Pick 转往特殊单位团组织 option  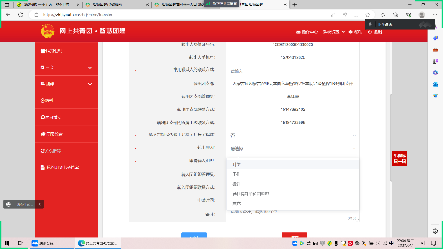tap(251, 194)
